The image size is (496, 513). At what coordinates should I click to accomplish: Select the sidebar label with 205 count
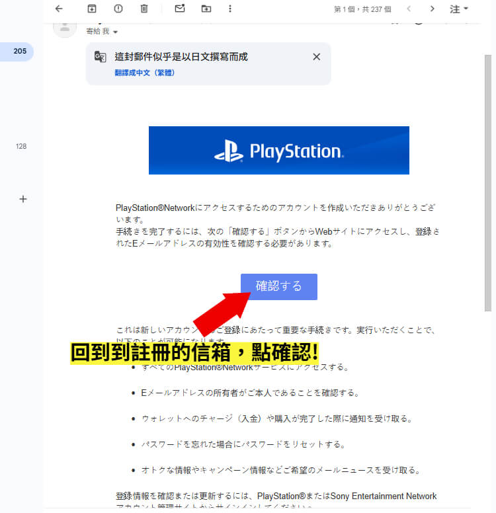pyautogui.click(x=17, y=52)
